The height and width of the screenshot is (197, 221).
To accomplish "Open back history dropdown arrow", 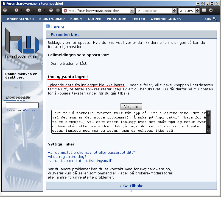I will [x=21, y=10].
